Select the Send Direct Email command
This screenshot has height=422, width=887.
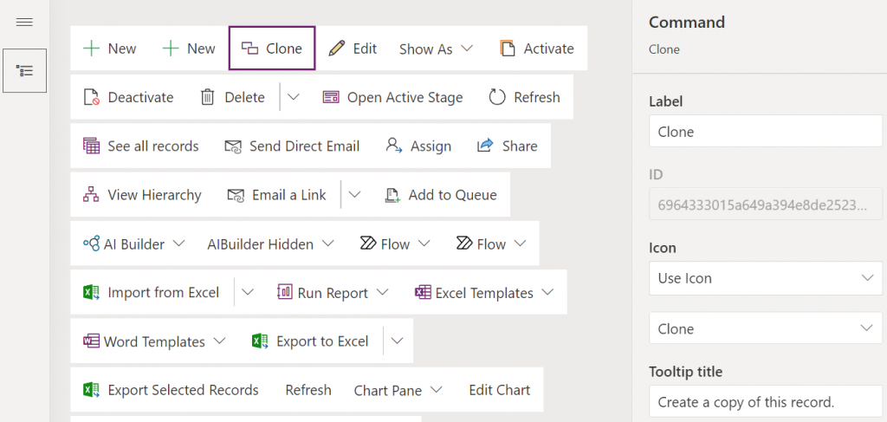point(292,146)
